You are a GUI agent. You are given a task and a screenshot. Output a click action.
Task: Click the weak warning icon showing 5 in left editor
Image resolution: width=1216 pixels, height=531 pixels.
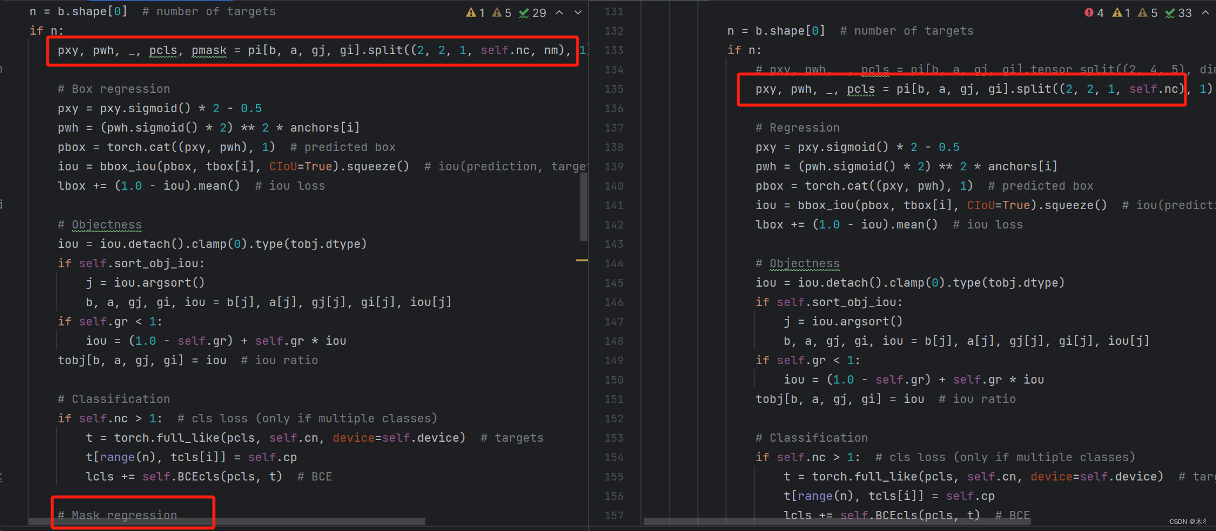pos(502,12)
